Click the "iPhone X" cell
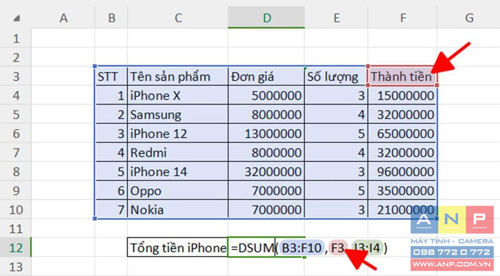Image resolution: width=500 pixels, height=276 pixels. (x=178, y=96)
